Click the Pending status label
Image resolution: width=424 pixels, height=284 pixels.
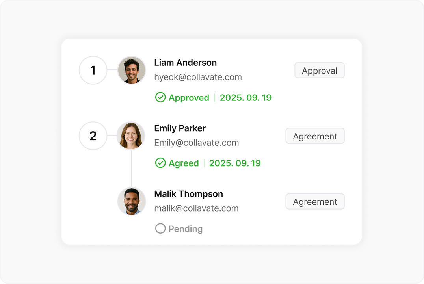[185, 229]
